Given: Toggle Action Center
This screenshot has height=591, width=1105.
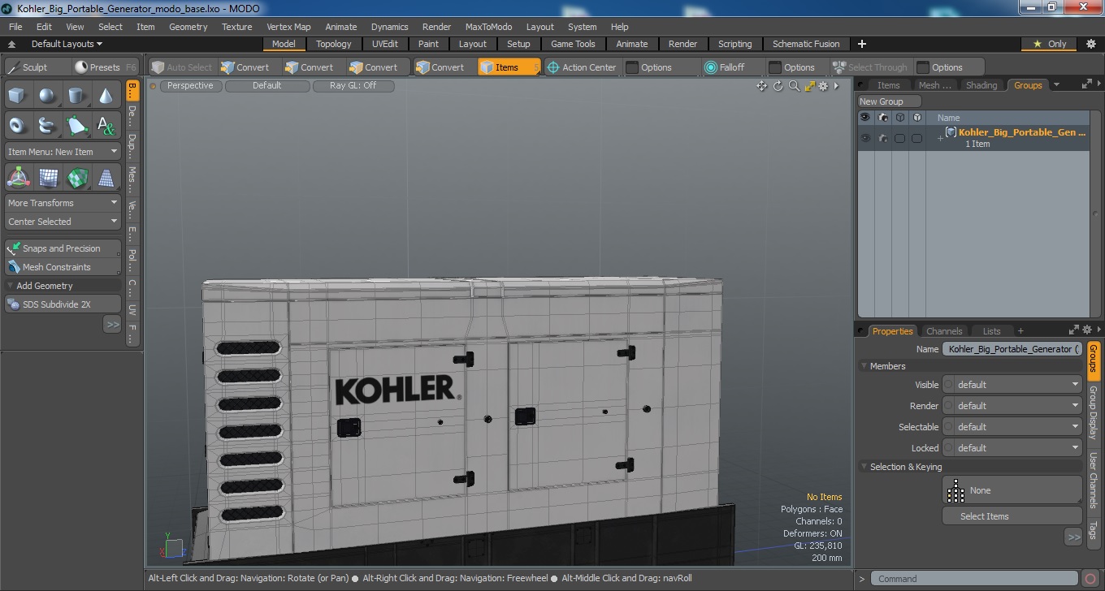Looking at the screenshot, I should click(x=582, y=67).
